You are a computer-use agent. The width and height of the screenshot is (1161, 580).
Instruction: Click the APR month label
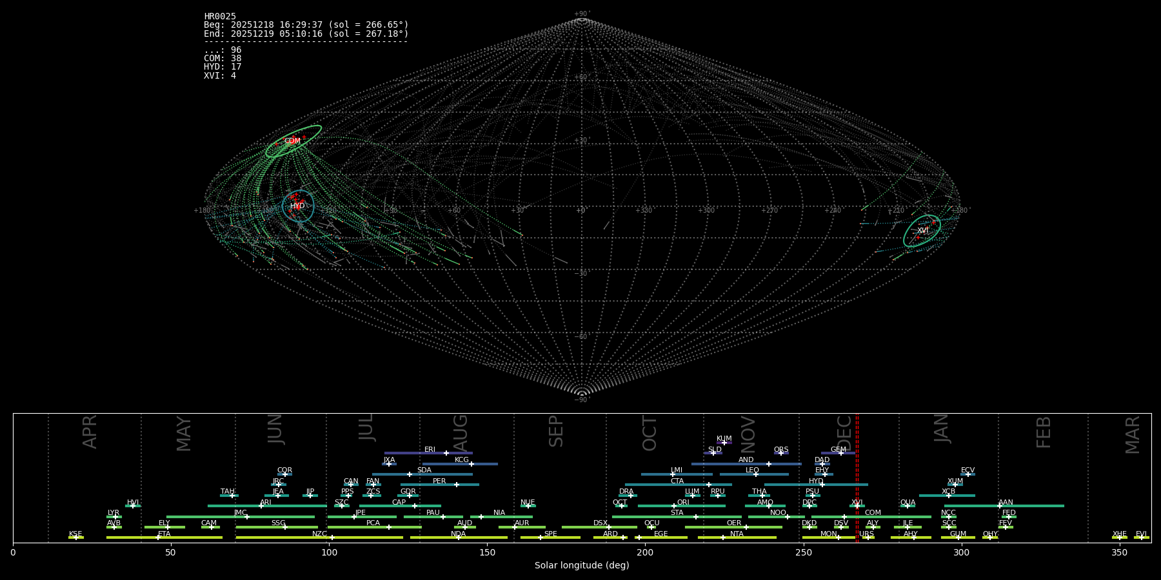(90, 432)
